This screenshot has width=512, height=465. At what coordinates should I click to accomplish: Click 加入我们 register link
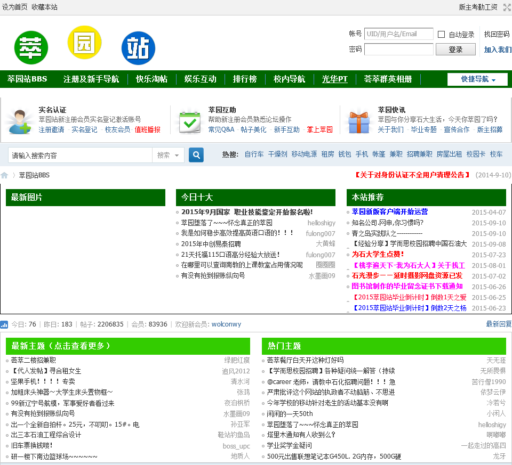coord(498,50)
